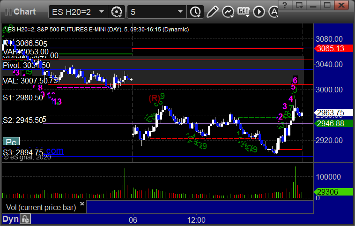Screen dimensions: 355x226
Task: Click the 2920.00 price axis label
Action: click(329, 140)
